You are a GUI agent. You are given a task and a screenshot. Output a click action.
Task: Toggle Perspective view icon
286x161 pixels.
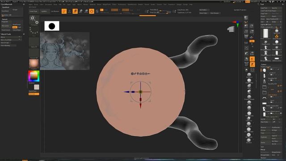pos(246,37)
